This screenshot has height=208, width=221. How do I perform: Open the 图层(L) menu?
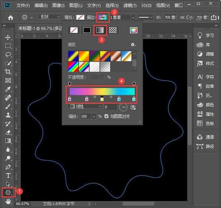pyautogui.click(x=76, y=6)
